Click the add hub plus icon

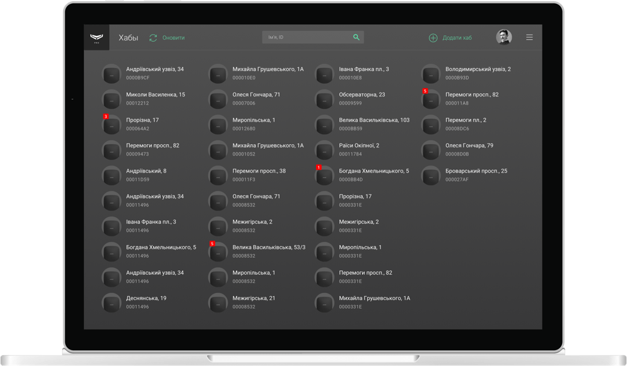433,38
